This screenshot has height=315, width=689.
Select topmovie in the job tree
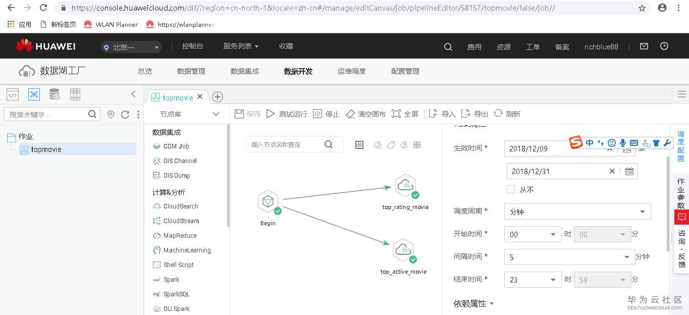tap(78, 149)
